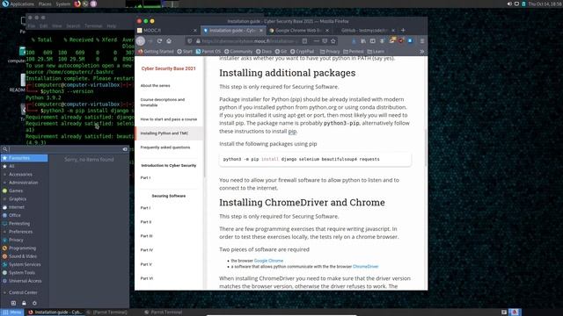Open the terminal's Edit menu
This screenshot has width=563, height=316.
pos(43,26)
